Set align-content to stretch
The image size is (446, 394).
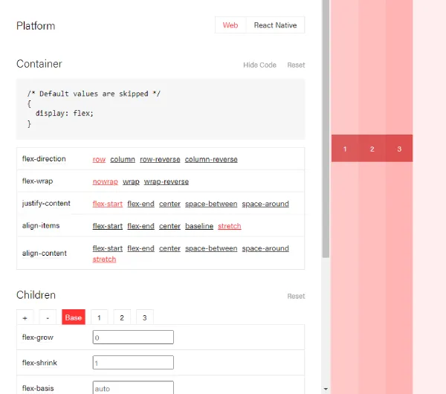pyautogui.click(x=104, y=259)
